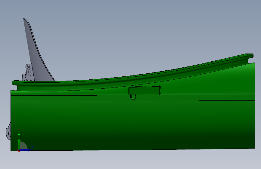The image size is (261, 169).
Task: Click the blue Z-axis arrow of triad
Action: coord(25,150)
